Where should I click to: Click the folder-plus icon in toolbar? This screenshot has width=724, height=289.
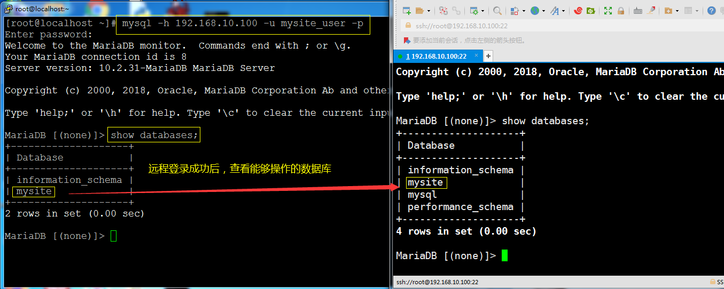point(668,11)
